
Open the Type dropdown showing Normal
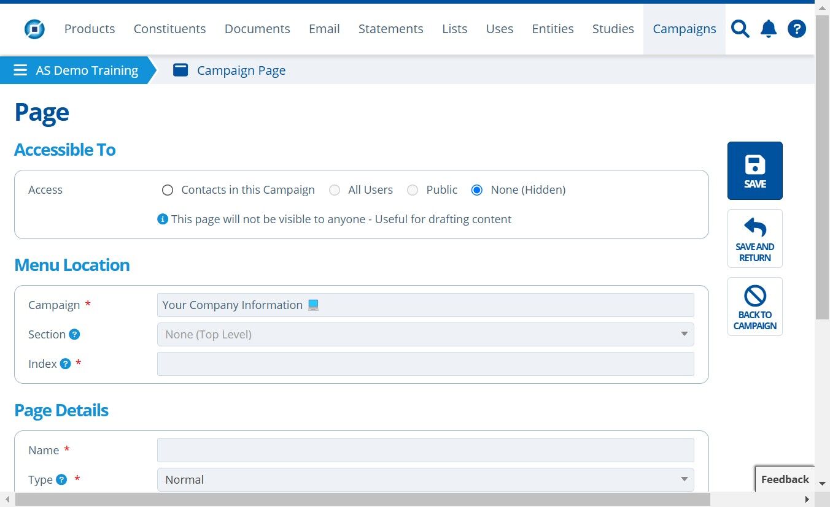pyautogui.click(x=425, y=479)
